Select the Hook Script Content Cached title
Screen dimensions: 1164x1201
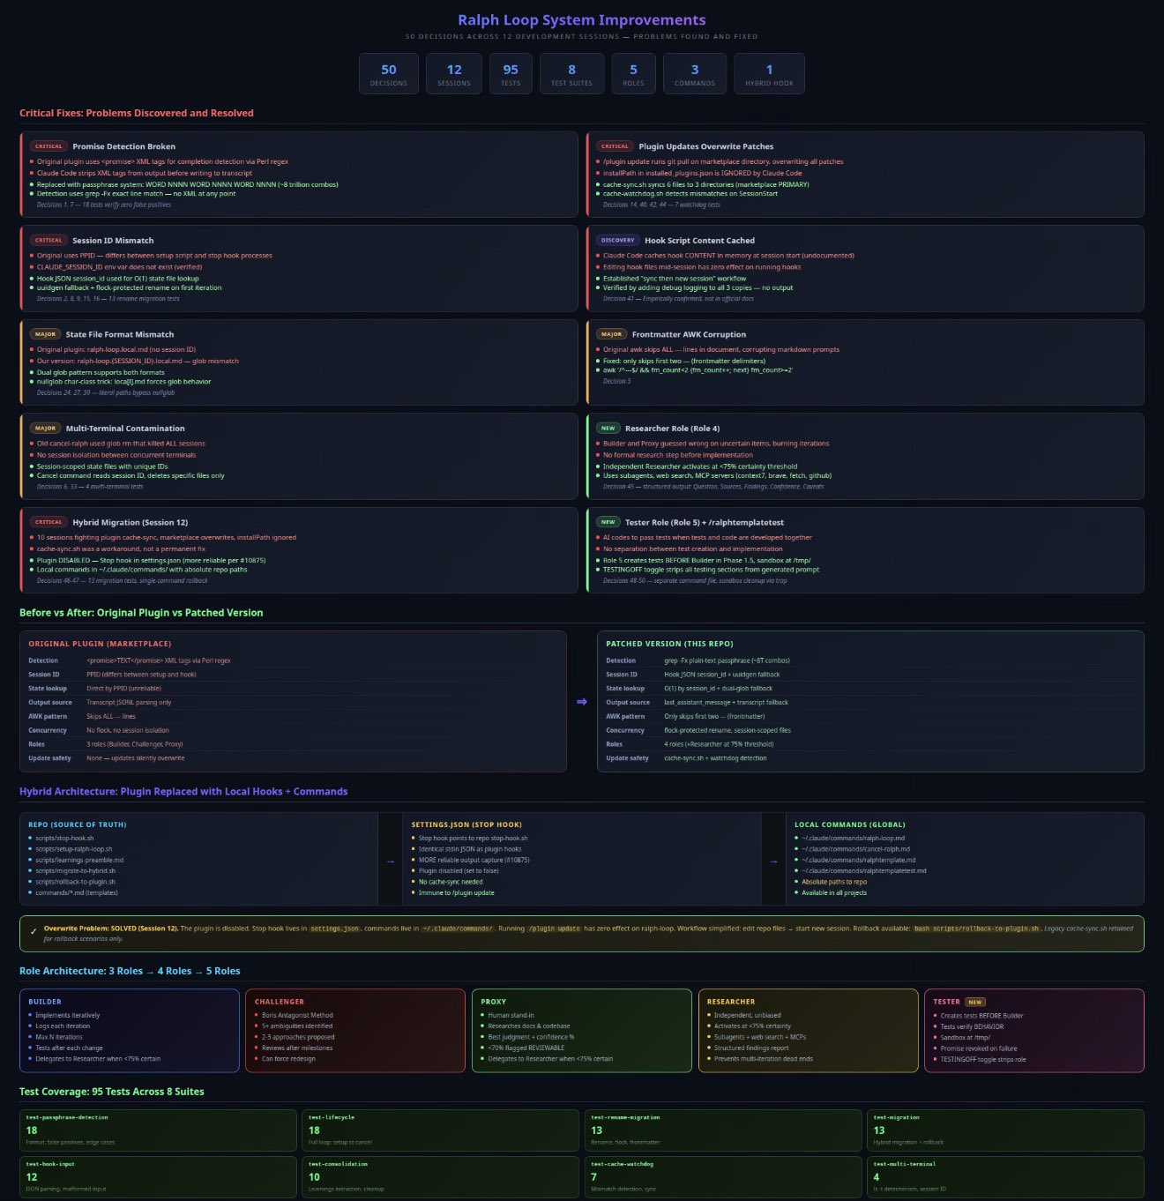click(x=699, y=240)
